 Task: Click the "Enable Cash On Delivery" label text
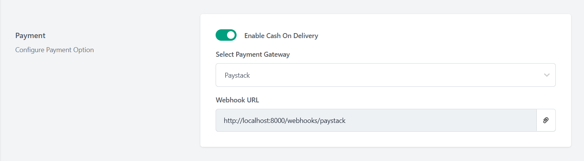(281, 36)
